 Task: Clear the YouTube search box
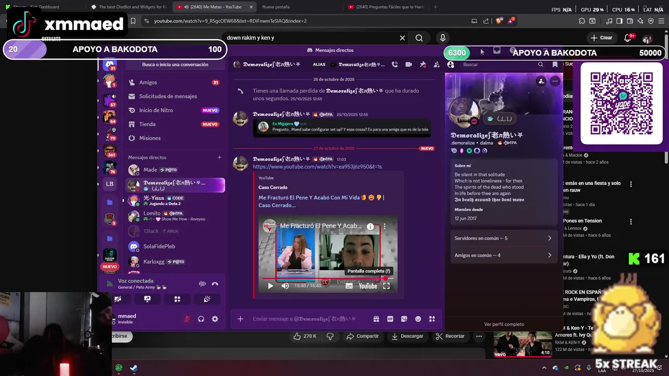pos(402,38)
